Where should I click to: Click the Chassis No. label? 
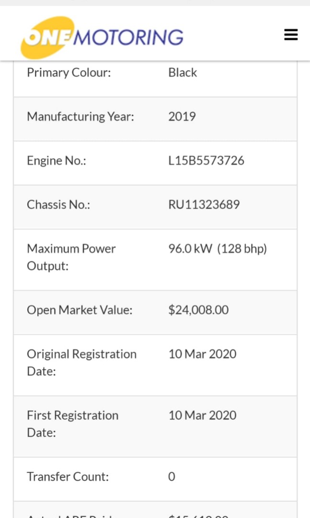[x=58, y=204]
